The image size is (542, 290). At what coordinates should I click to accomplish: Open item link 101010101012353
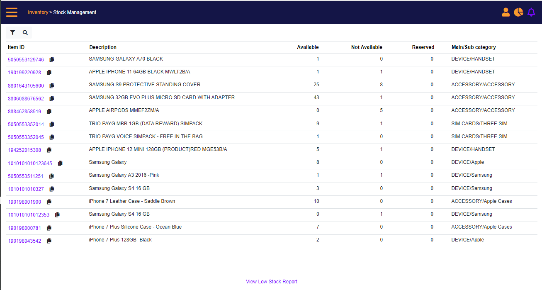29,215
